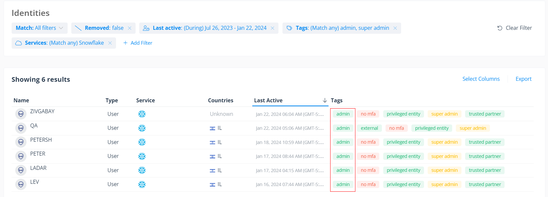
Task: Toggle sort arrow on Last Active column
Action: coord(325,100)
